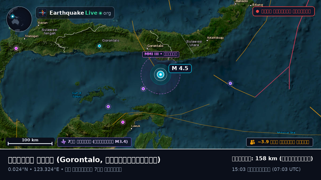Click the coordinates 0.024°N • 123.324°E
321x180 pixels.
coord(34,169)
